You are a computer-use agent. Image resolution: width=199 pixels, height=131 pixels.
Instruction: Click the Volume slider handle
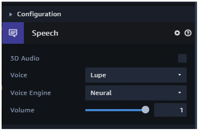point(146,110)
